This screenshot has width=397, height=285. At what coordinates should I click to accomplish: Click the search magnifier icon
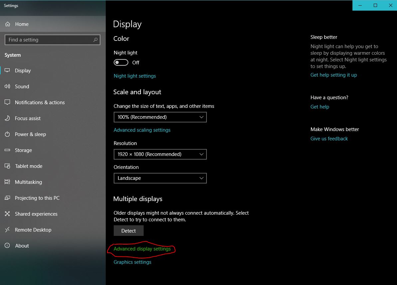(x=95, y=40)
